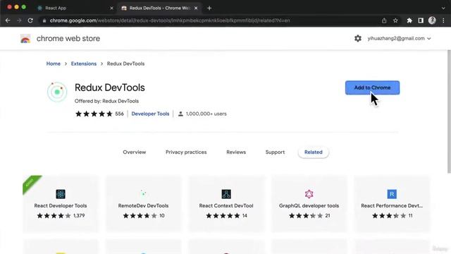451x254 pixels.
Task: Close the Redux DevTools tab
Action: pos(196,8)
